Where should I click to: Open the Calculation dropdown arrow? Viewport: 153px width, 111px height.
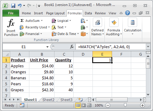click(132, 34)
